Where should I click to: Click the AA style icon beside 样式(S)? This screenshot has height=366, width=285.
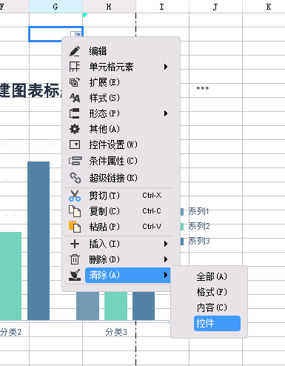(75, 98)
